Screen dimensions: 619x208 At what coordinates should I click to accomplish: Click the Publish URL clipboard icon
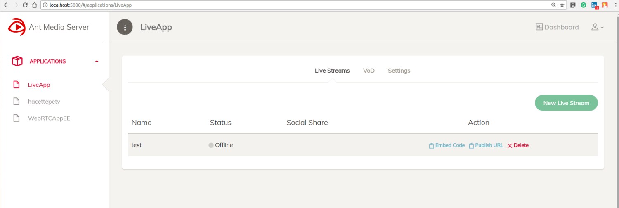(x=471, y=146)
